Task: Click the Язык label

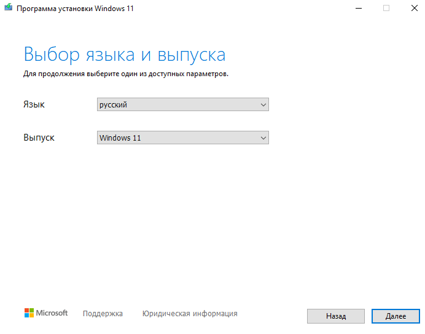Action: [34, 104]
